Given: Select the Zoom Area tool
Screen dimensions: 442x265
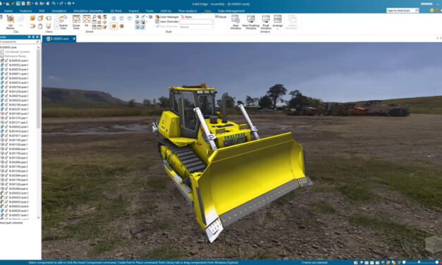Looking at the screenshot, I should pos(76,23).
